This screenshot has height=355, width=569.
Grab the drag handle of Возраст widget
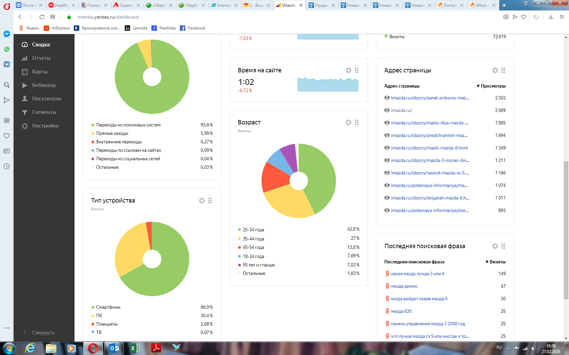[x=357, y=122]
